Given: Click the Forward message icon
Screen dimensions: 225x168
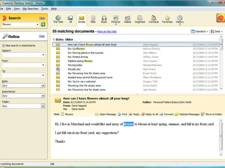Looking at the screenshot, I should pyautogui.click(x=161, y=114).
